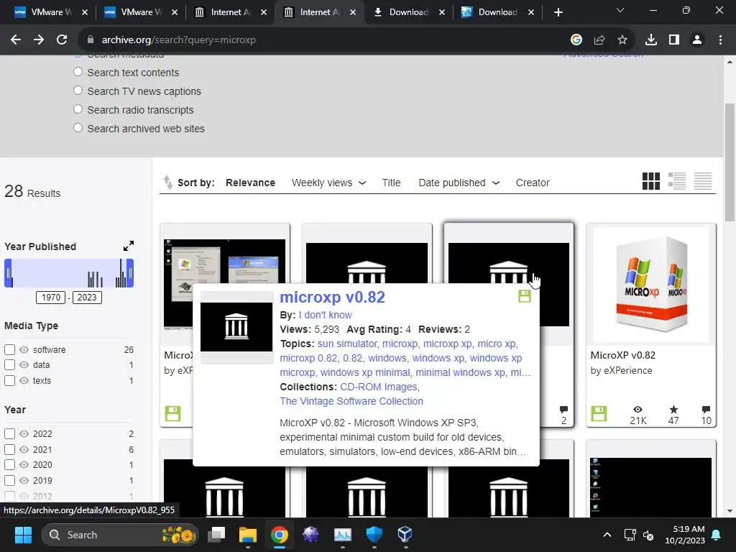Viewport: 736px width, 552px height.
Task: Click the address bar URL
Action: [x=178, y=40]
